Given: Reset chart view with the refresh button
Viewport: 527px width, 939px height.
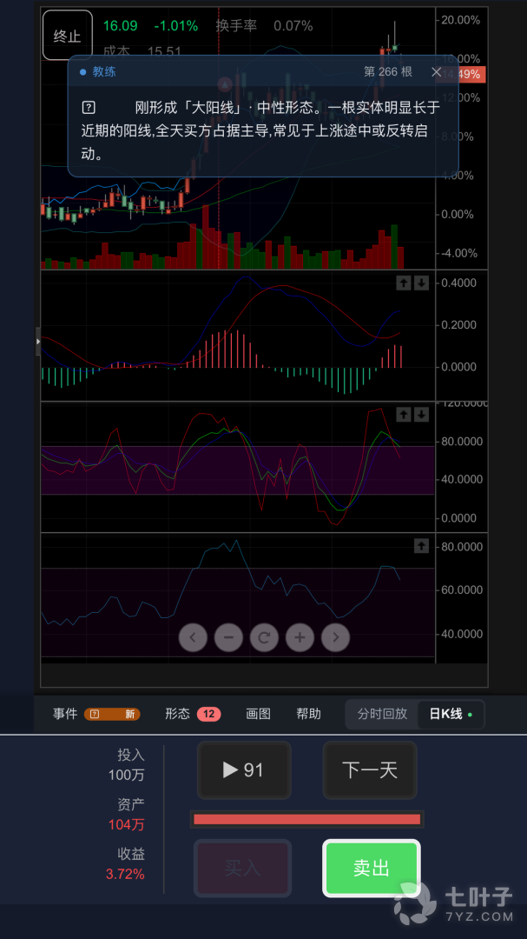Looking at the screenshot, I should pyautogui.click(x=264, y=637).
